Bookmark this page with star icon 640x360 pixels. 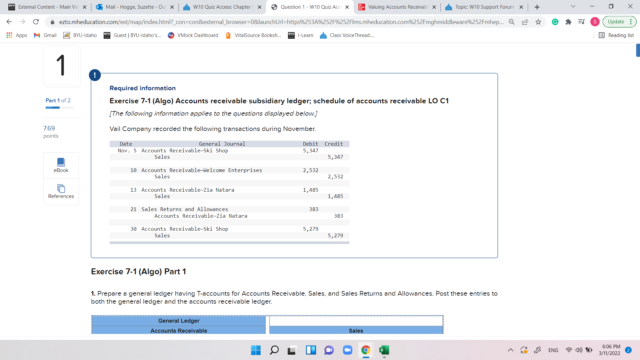click(x=538, y=22)
